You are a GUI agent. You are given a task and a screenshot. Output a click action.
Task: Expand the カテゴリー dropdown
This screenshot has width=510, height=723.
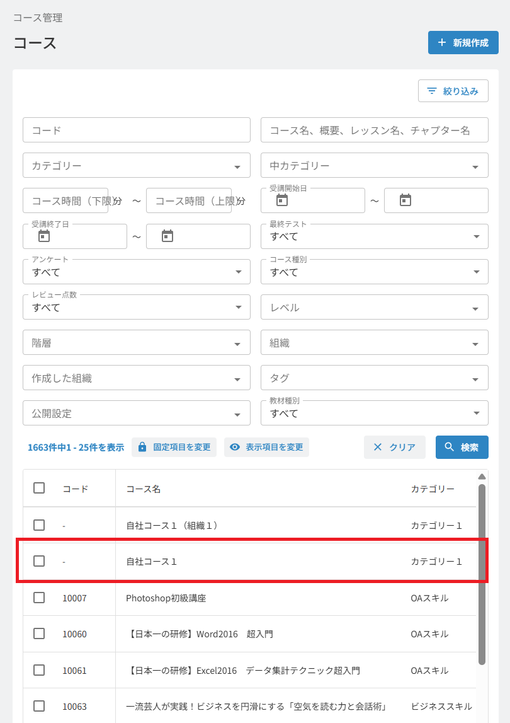(137, 166)
